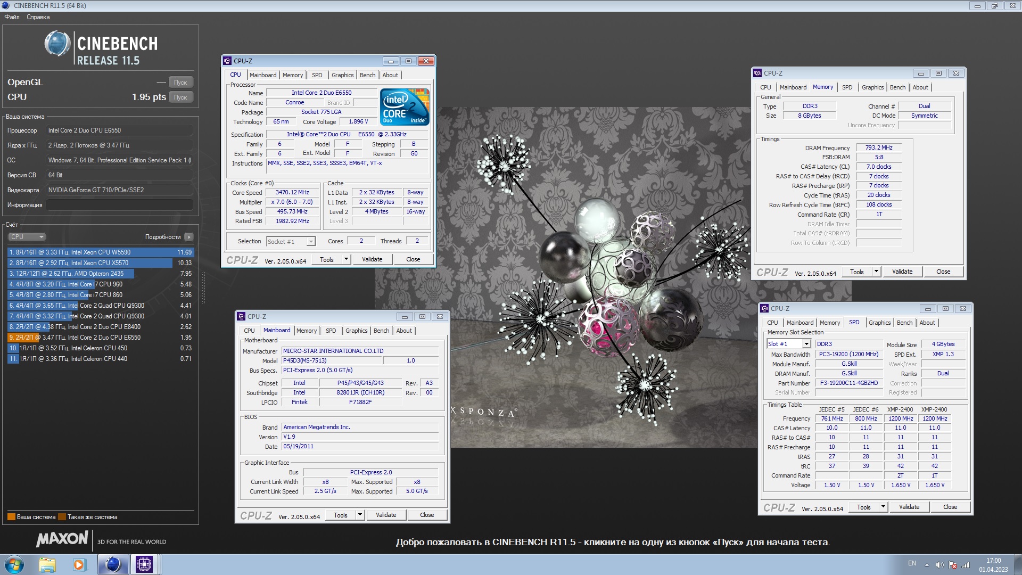Open Mainboard tab in top-left CPU-Z window
Image resolution: width=1022 pixels, height=575 pixels.
263,75
